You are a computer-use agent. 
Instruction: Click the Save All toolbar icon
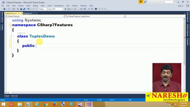[x=24, y=9]
